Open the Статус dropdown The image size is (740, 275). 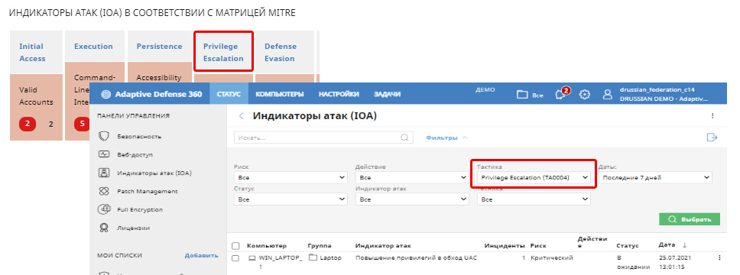(290, 199)
